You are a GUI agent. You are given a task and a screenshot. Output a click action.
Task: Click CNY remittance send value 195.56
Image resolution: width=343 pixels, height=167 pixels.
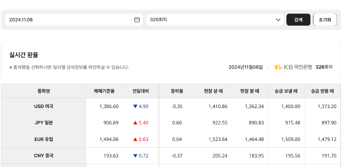point(293,155)
